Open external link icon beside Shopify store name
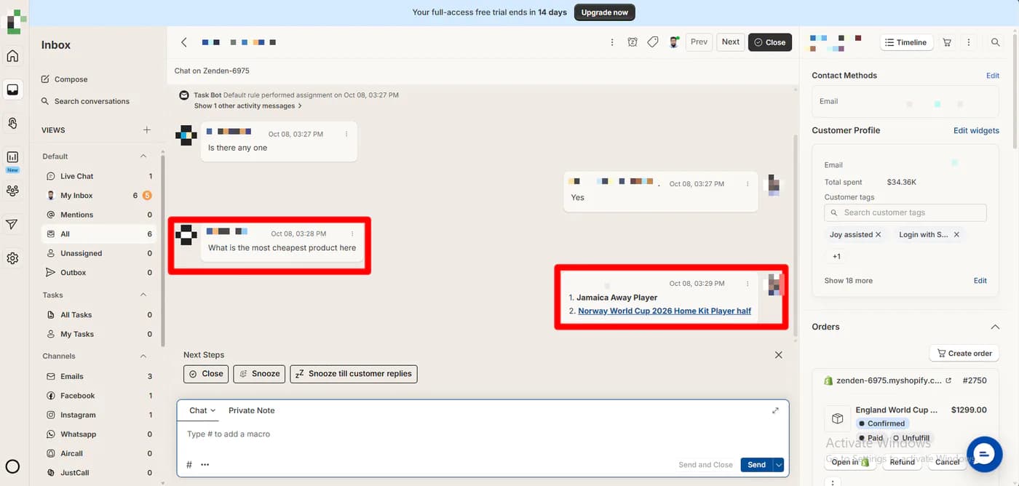1019x486 pixels. point(948,381)
